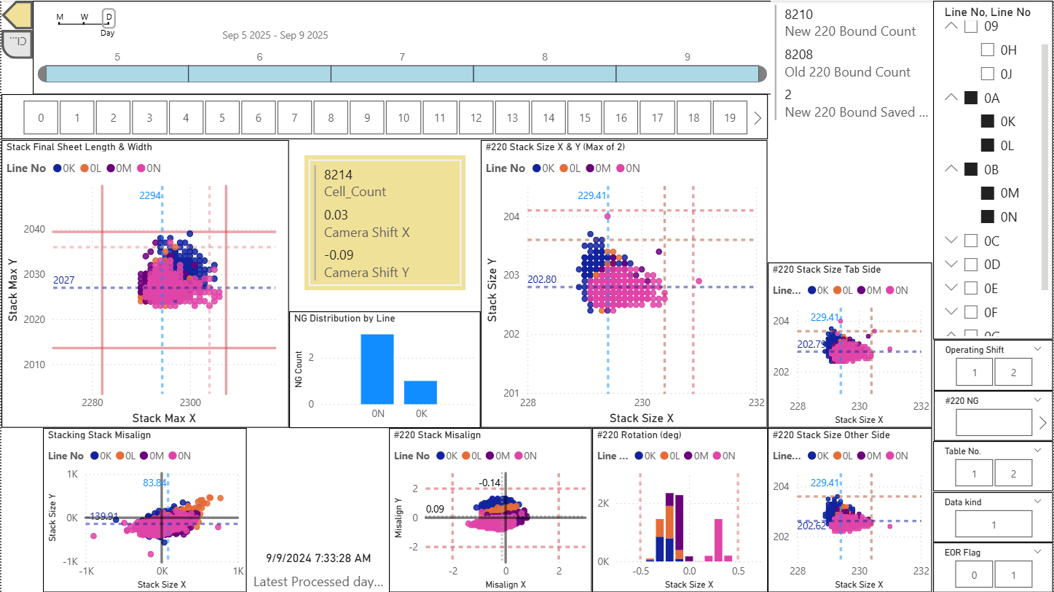Screen dimensions: 1054x592
Task: Select page number 0 in the pager
Action: 40,117
